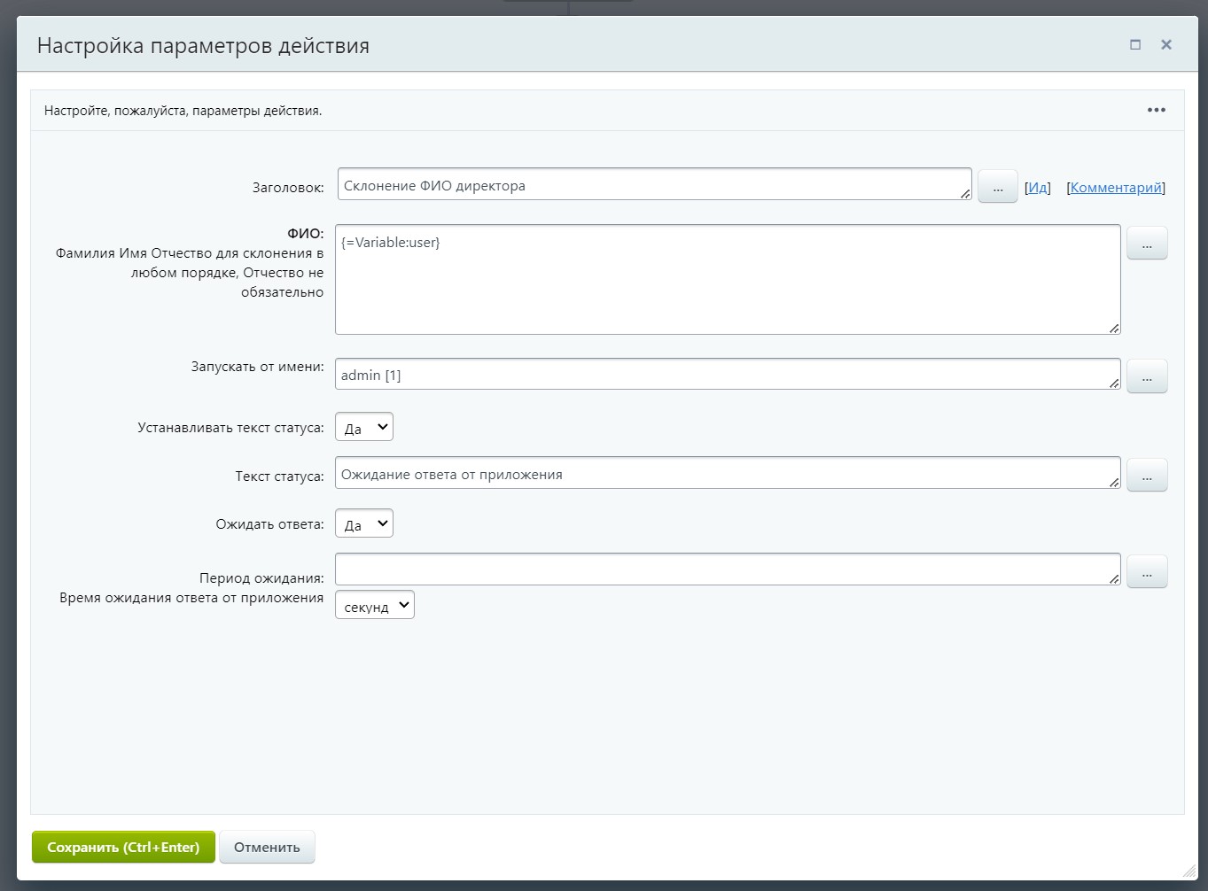Viewport: 1208px width, 891px height.
Task: Click the Текст статуса input field
Action: 727,474
